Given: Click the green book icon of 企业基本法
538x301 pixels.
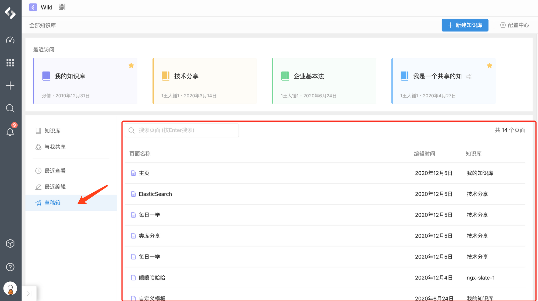Looking at the screenshot, I should [285, 76].
